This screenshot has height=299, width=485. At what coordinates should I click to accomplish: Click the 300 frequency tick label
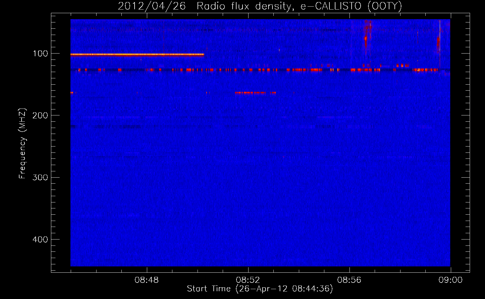click(x=40, y=177)
